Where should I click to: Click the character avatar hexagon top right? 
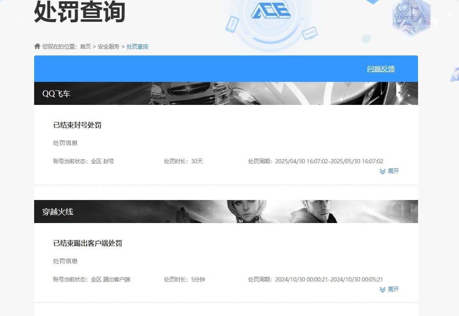pos(411,17)
